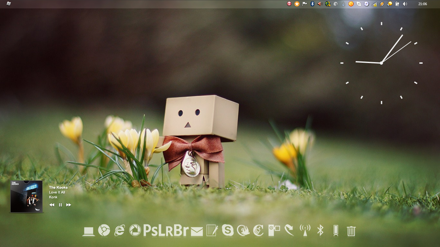Launch Internet Explorer from the dock

click(120, 230)
